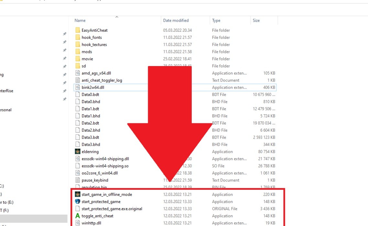Select the Data0.bdt file
The height and width of the screenshot is (226, 368).
(x=90, y=95)
